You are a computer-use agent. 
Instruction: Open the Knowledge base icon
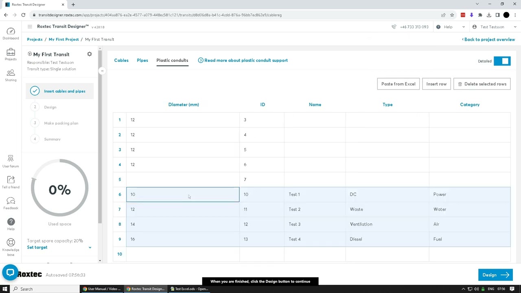coord(11,247)
